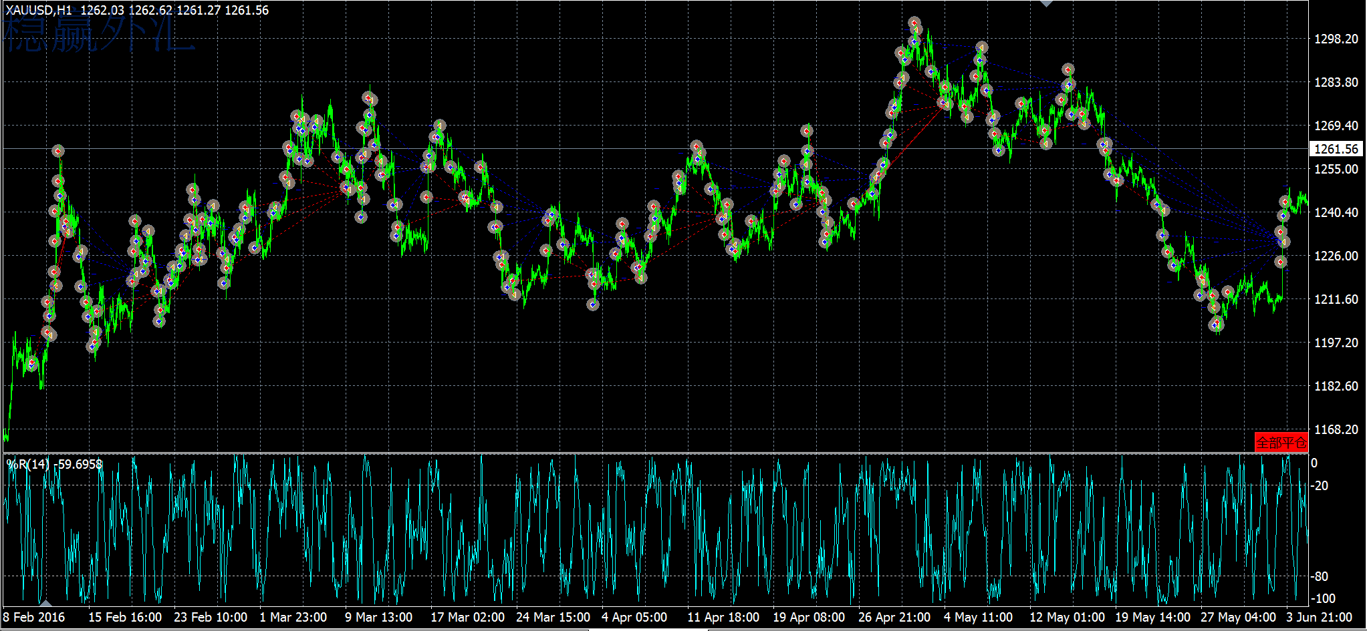Image resolution: width=1367 pixels, height=631 pixels.
Task: Click the 1269.40 price axis label
Action: [1336, 126]
